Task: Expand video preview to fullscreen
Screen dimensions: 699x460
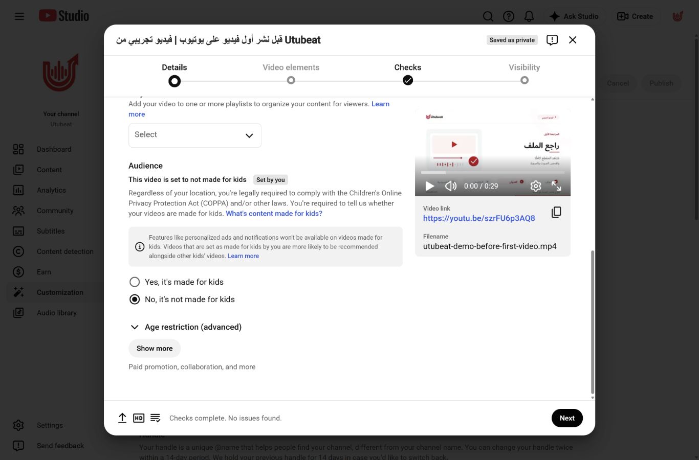Action: (556, 186)
